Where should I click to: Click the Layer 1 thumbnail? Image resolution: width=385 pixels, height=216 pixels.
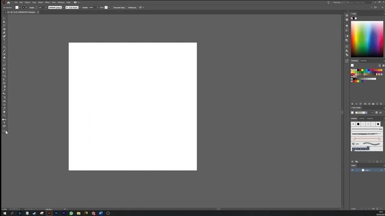tap(363, 170)
